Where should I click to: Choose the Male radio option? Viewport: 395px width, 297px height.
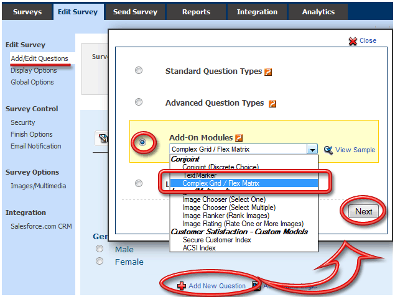99,249
